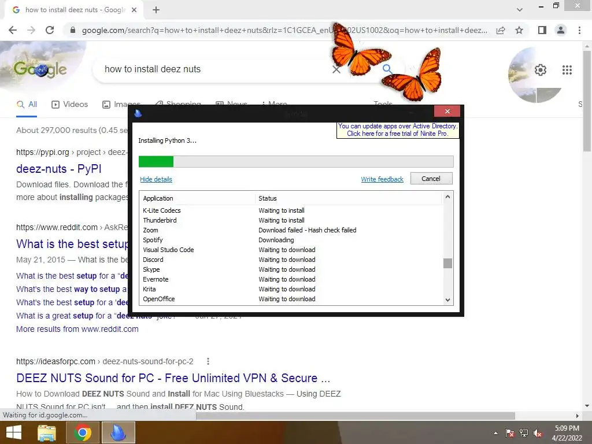Select the All results tab
Screen dimensions: 592x444
27,105
